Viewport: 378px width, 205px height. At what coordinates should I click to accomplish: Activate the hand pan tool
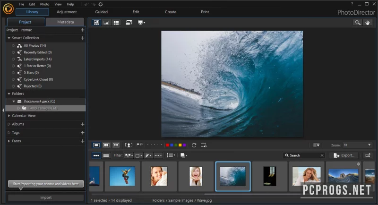[368, 23]
